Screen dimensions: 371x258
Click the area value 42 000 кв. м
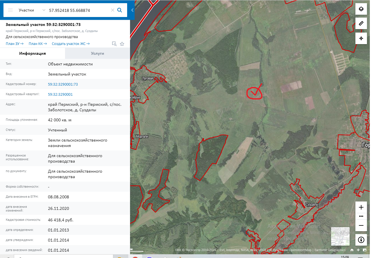click(60, 120)
